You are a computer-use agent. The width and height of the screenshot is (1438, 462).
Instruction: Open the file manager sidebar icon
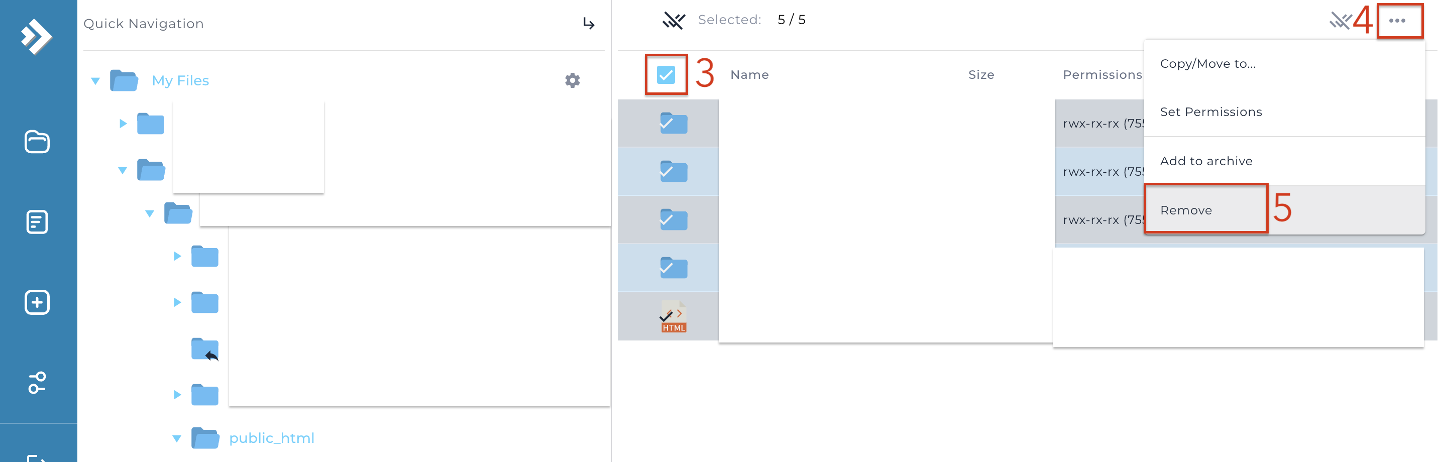(37, 142)
